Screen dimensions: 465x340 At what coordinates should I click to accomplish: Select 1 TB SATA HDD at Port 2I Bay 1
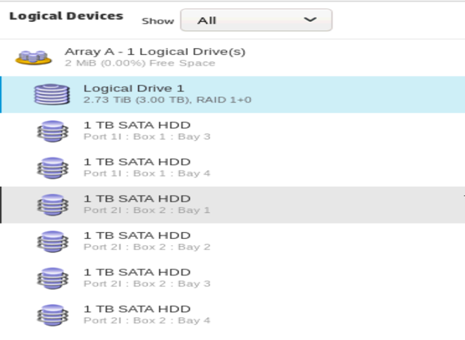[233, 205]
